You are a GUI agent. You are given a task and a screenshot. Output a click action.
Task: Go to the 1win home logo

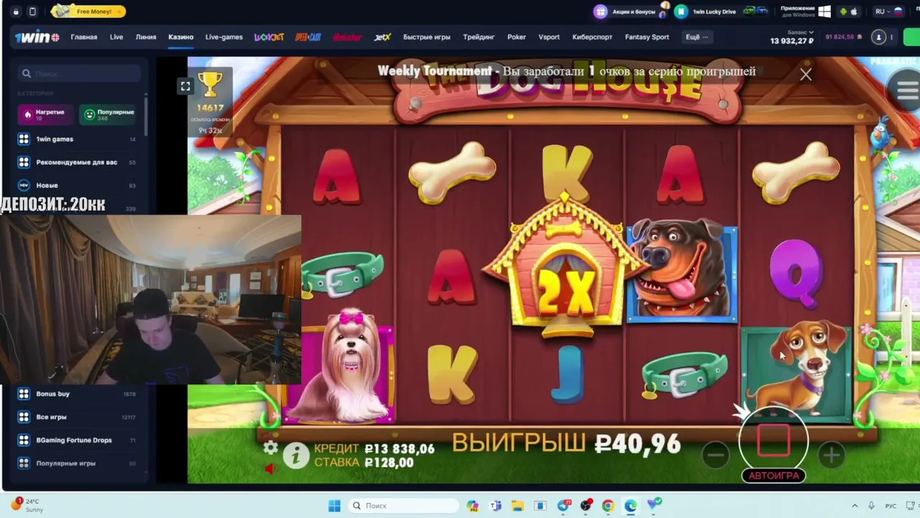(37, 37)
